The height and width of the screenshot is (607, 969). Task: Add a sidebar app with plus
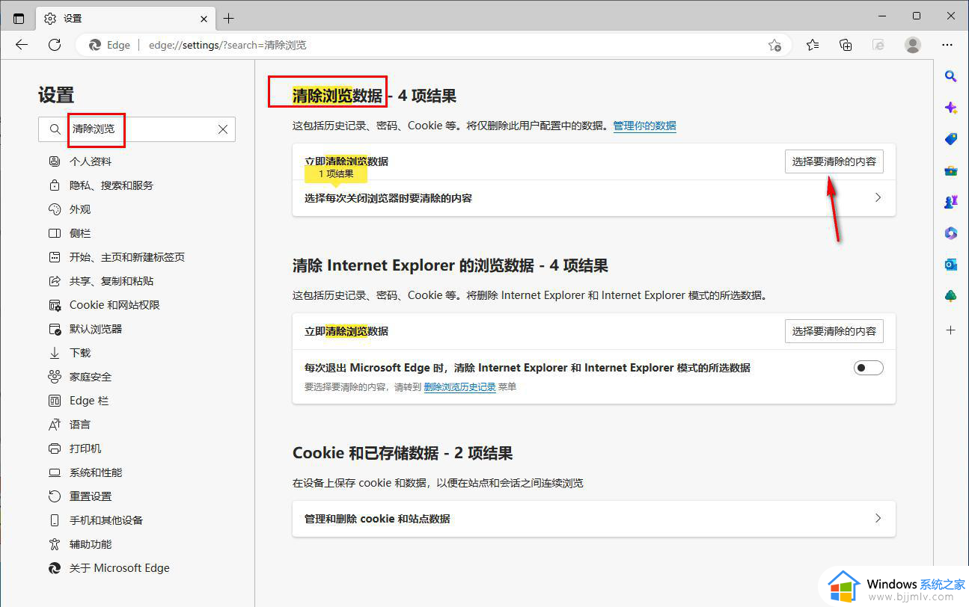pyautogui.click(x=950, y=330)
